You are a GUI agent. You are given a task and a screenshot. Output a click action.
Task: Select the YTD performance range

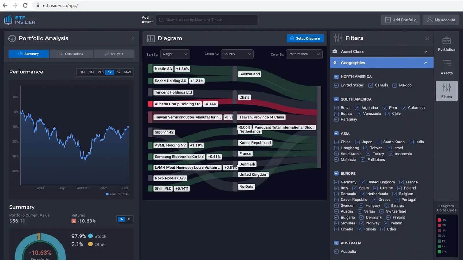pyautogui.click(x=100, y=72)
